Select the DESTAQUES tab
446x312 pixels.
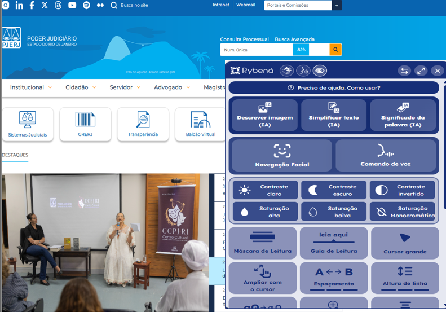[x=15, y=155]
